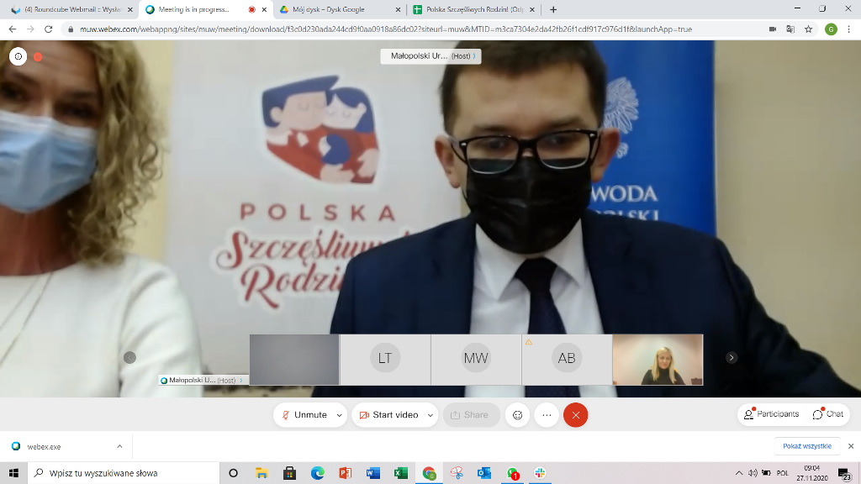
Task: Click the translate page icon
Action: click(790, 29)
